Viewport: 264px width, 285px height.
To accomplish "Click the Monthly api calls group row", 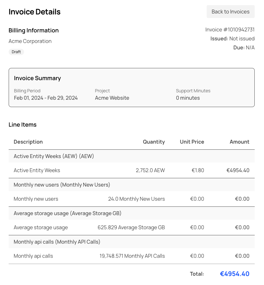I will 57,242.
